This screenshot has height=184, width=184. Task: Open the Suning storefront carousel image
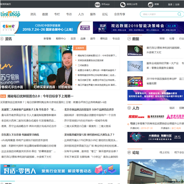click(16, 67)
